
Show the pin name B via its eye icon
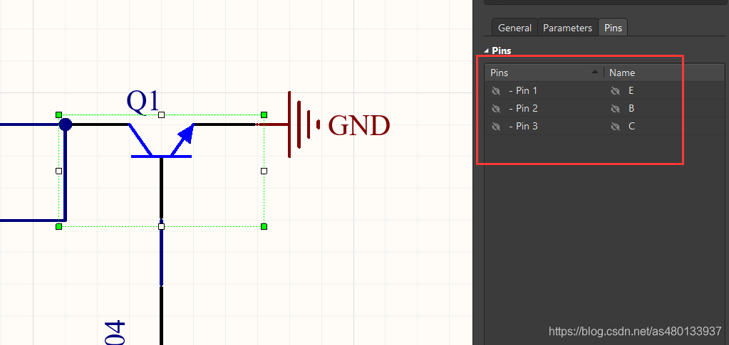pos(616,109)
